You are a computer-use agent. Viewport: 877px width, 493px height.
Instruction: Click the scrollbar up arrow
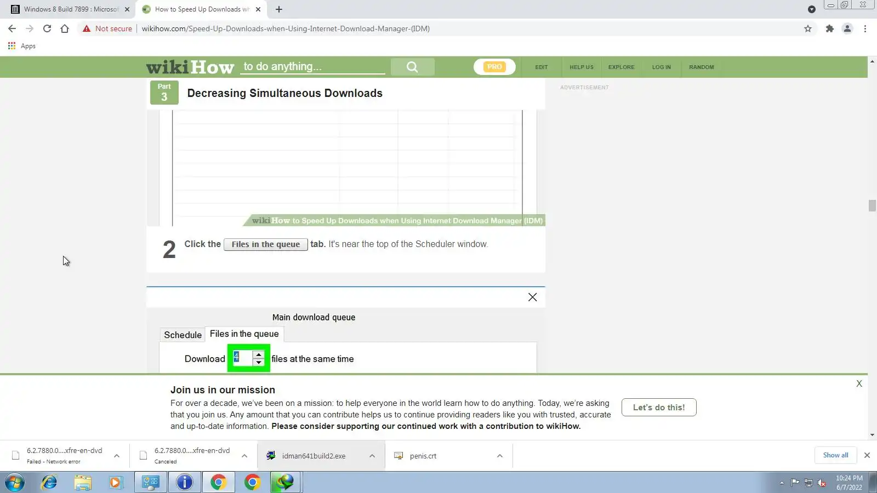pyautogui.click(x=872, y=60)
